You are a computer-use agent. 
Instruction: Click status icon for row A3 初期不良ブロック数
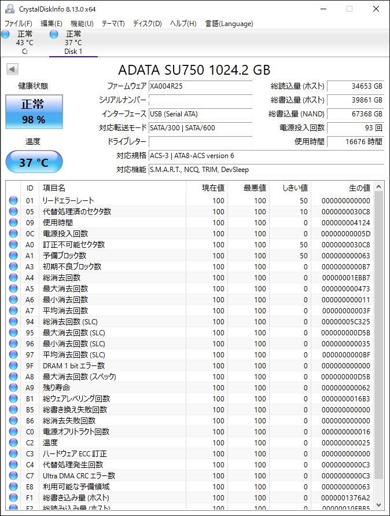(13, 266)
